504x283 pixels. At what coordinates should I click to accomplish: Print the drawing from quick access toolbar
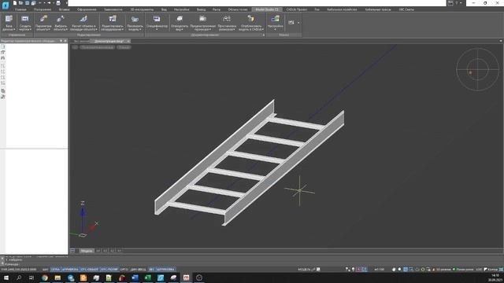click(x=58, y=3)
